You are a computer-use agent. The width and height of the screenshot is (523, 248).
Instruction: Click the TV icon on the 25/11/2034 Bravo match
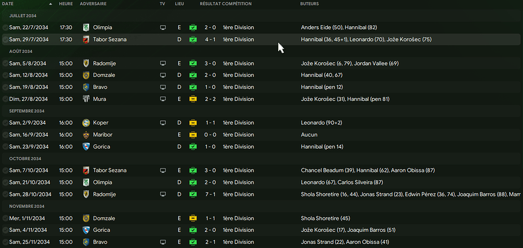coord(163,242)
